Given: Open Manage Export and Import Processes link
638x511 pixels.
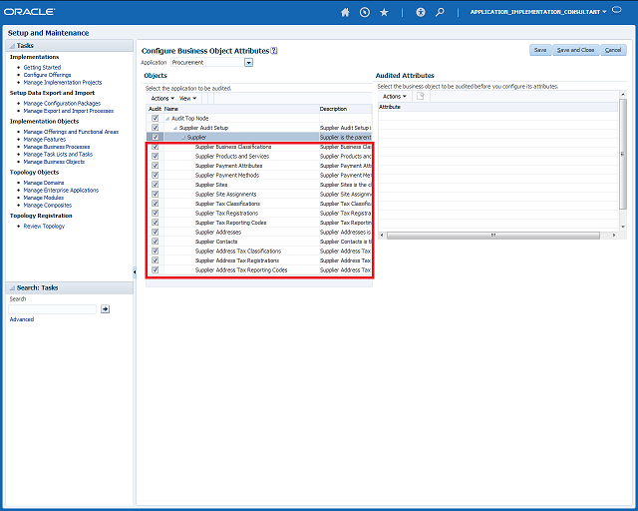Looking at the screenshot, I should 69,111.
